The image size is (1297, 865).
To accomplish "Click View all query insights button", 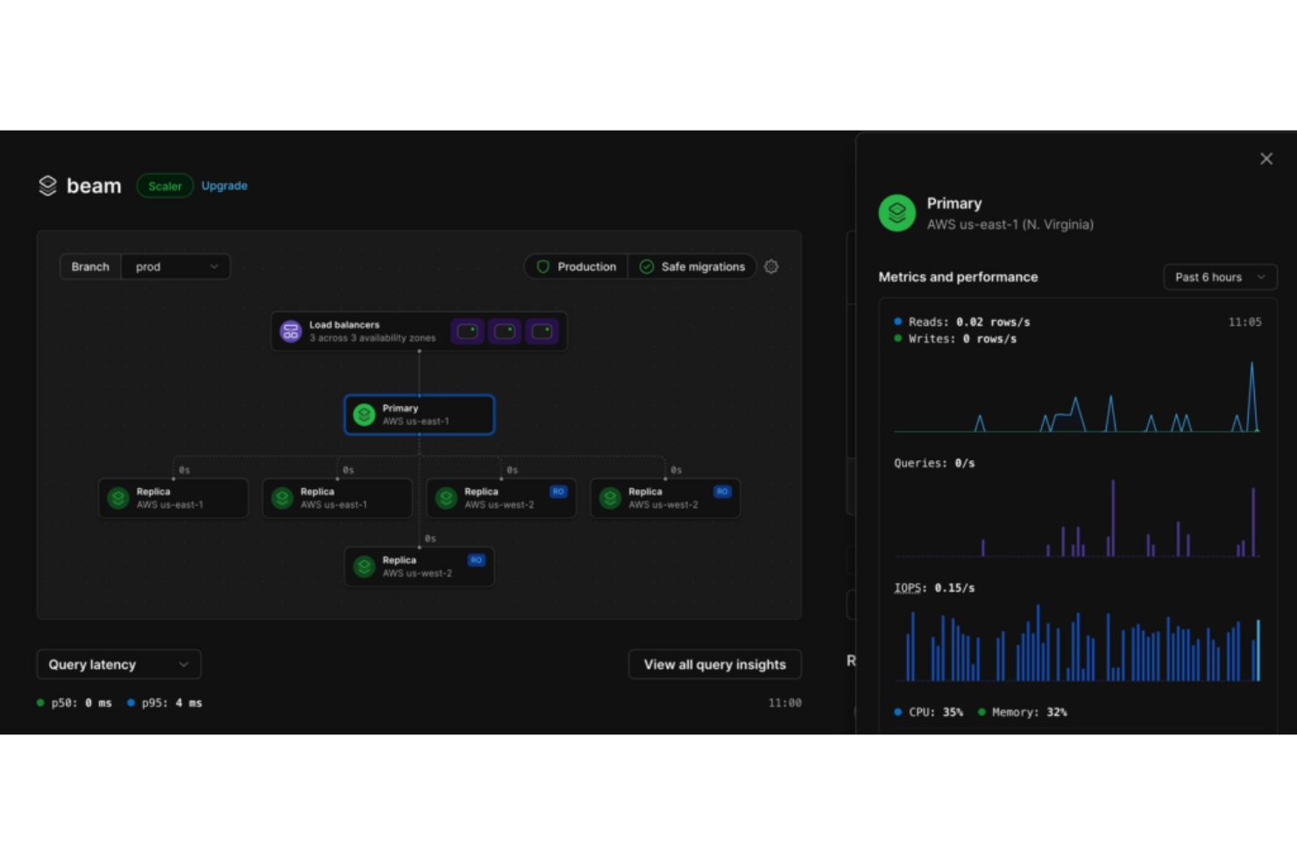I will click(714, 664).
